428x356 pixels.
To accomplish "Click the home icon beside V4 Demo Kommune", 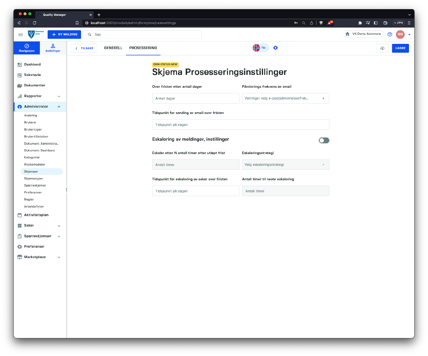I will click(347, 34).
